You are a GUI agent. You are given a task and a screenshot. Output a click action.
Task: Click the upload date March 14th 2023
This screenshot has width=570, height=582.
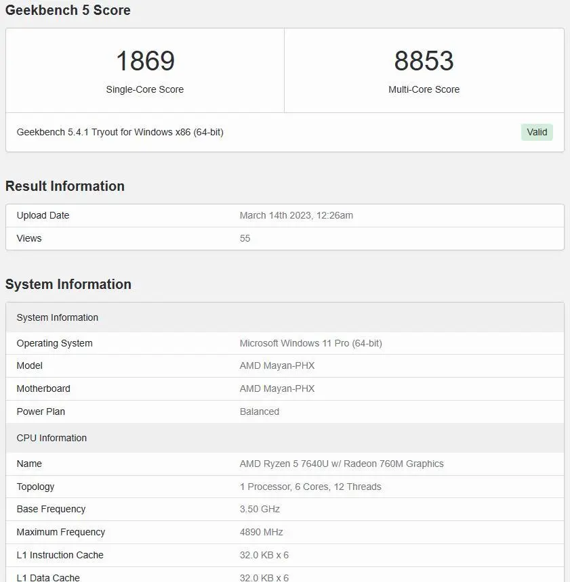click(x=296, y=215)
